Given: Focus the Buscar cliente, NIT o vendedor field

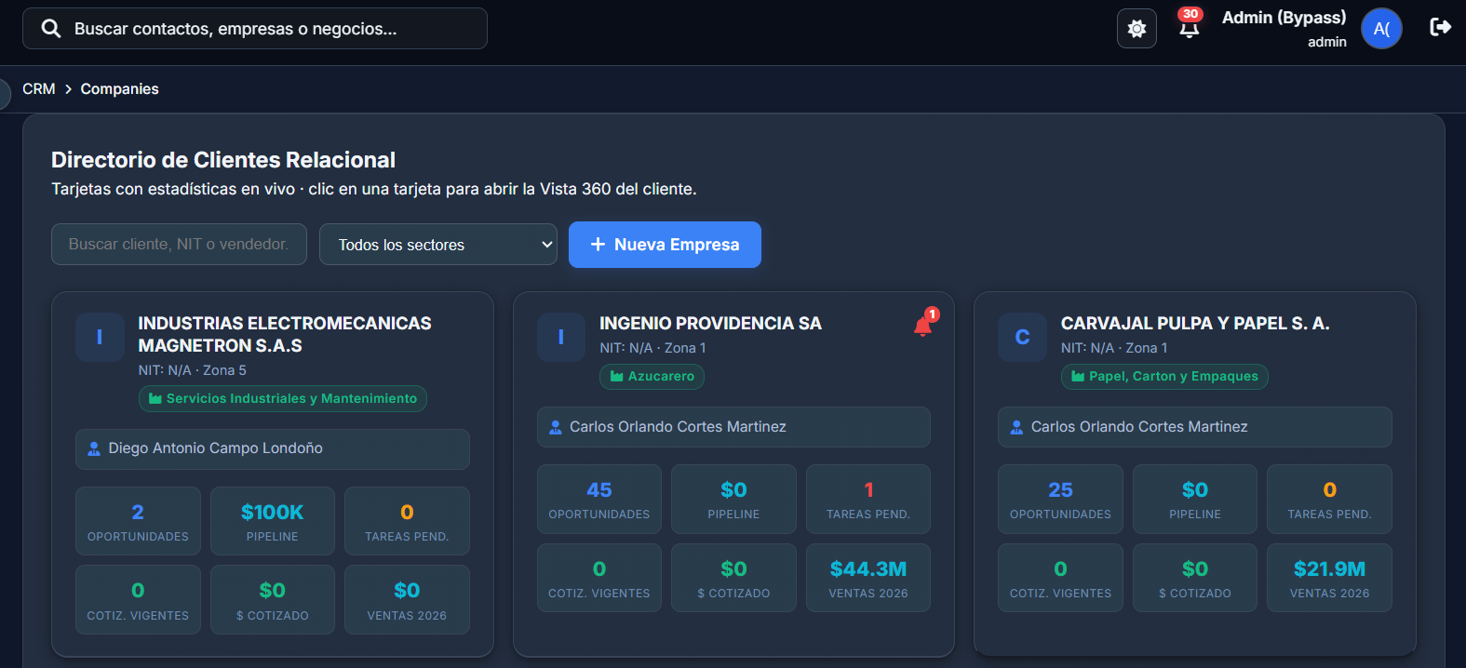Looking at the screenshot, I should click(179, 244).
